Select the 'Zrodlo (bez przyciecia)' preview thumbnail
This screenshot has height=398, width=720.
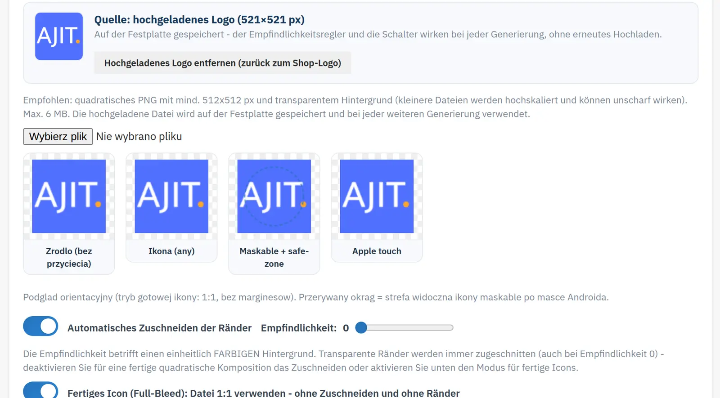click(69, 197)
